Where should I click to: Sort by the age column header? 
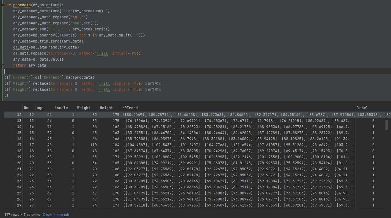pyautogui.click(x=40, y=108)
